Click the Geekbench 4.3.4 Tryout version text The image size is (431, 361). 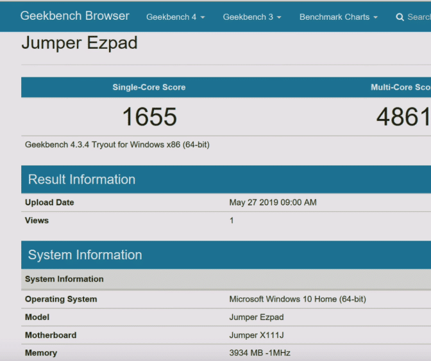coord(117,145)
